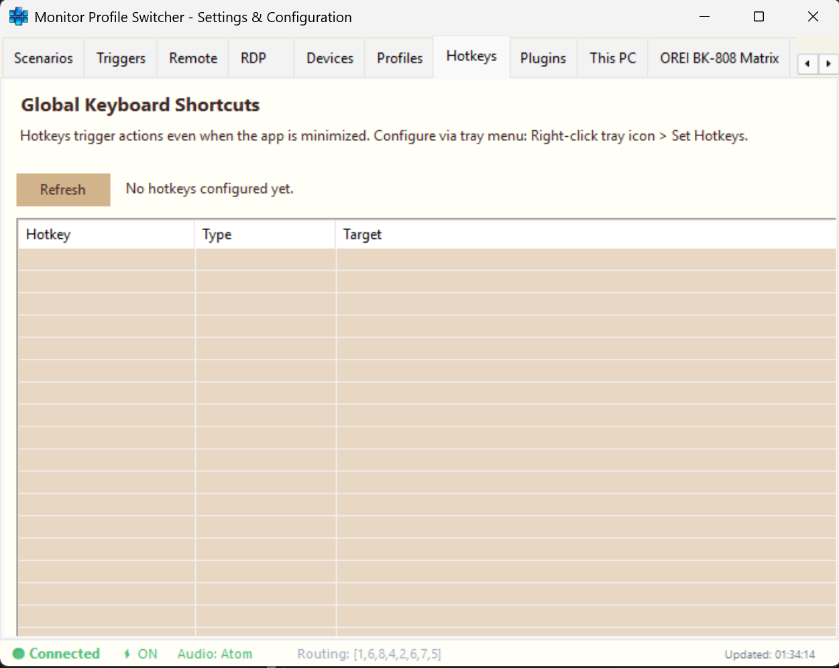Image resolution: width=839 pixels, height=668 pixels.
Task: Click the lightning bolt ON indicator
Action: click(x=139, y=654)
